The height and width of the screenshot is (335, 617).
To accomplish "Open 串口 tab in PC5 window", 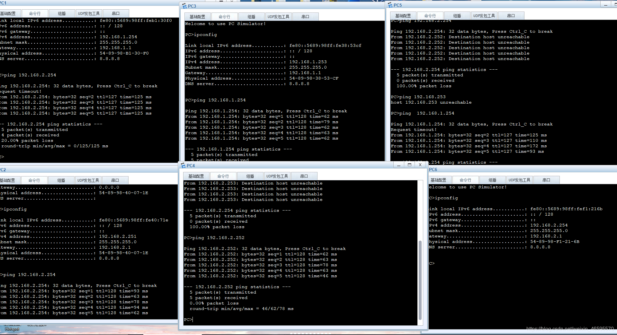I will [x=511, y=16].
